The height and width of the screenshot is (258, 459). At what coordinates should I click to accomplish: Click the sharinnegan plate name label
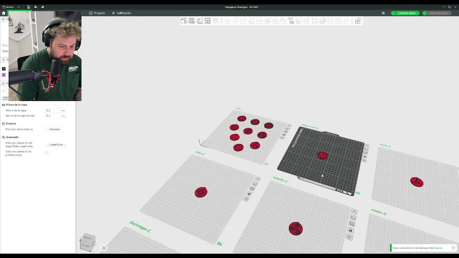138,226
